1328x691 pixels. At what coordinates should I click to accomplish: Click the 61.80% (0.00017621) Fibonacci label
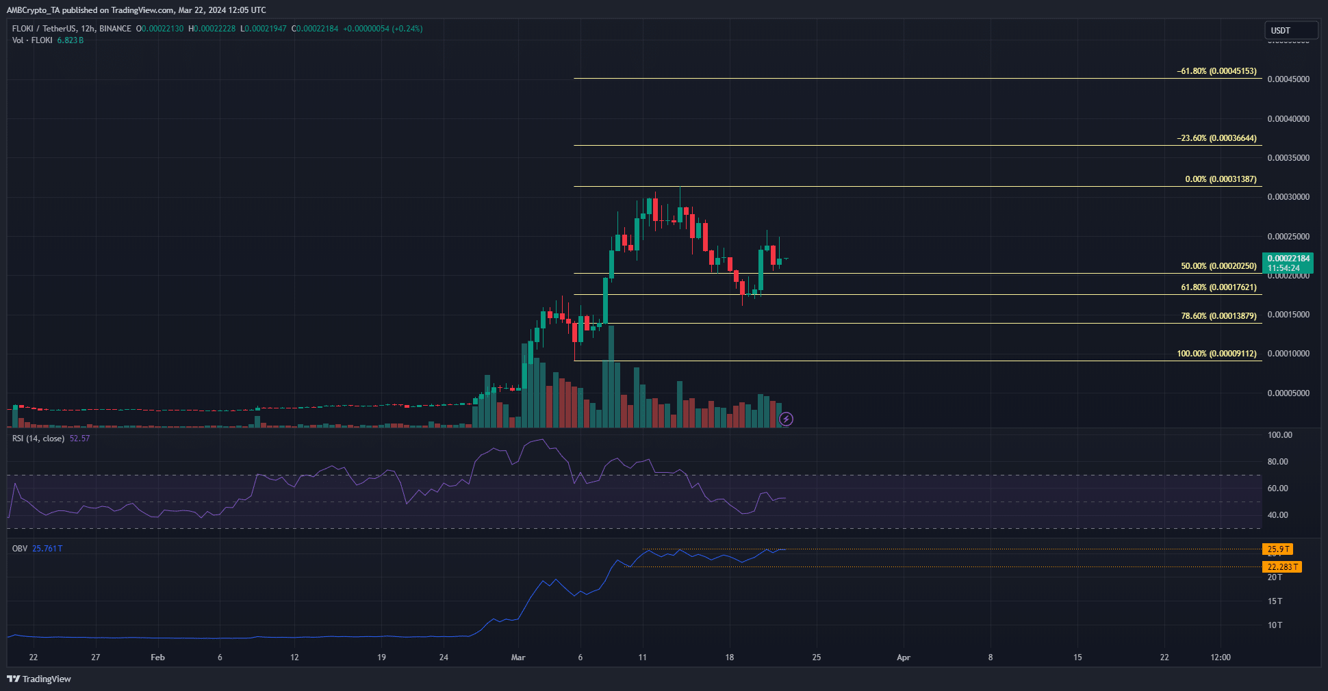(x=1219, y=287)
